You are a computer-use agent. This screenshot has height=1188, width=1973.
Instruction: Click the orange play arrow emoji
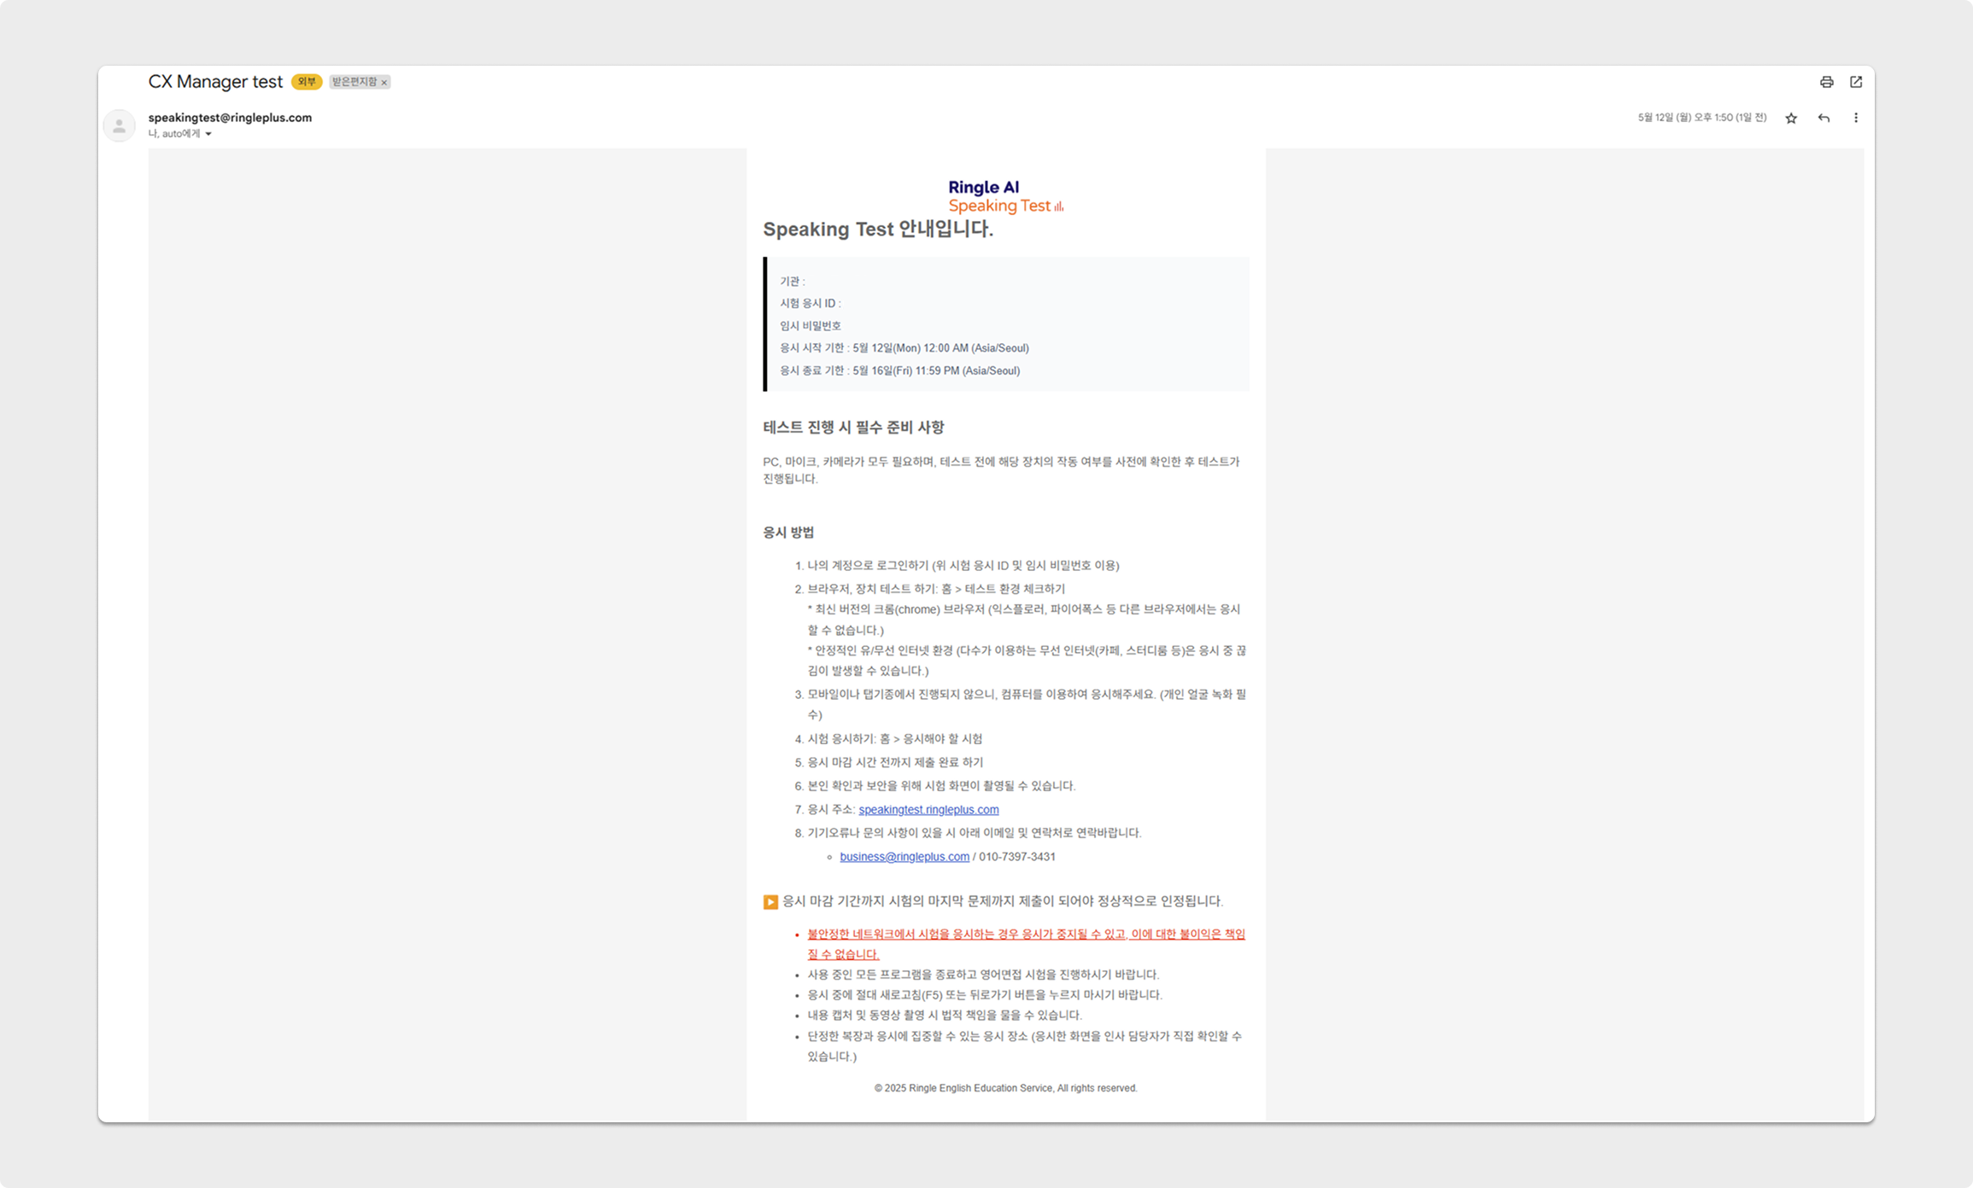tap(770, 902)
